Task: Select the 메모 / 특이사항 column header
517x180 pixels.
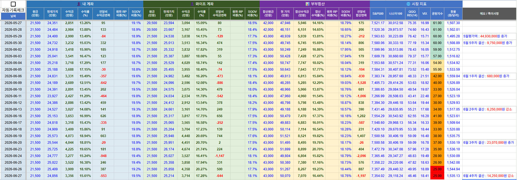Action: 489,14
